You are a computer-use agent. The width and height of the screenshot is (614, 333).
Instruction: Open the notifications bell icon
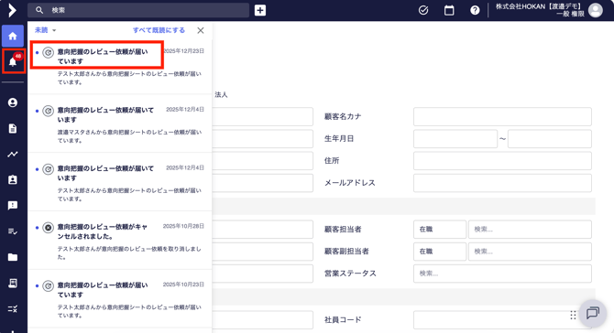click(x=14, y=61)
